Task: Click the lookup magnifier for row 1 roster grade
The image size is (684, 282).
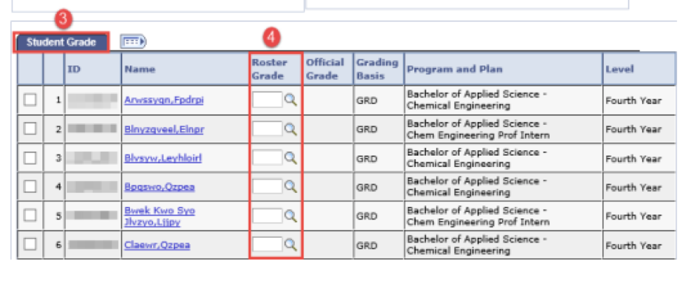Action: pyautogui.click(x=291, y=100)
